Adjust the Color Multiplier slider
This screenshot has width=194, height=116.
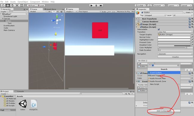click(x=172, y=48)
